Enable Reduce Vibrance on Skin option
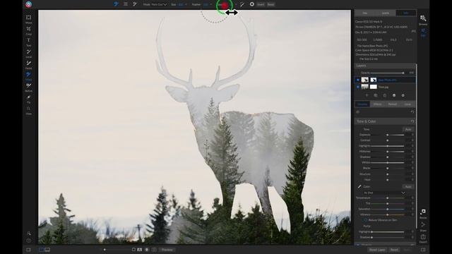The height and width of the screenshot is (254, 452). (365, 220)
